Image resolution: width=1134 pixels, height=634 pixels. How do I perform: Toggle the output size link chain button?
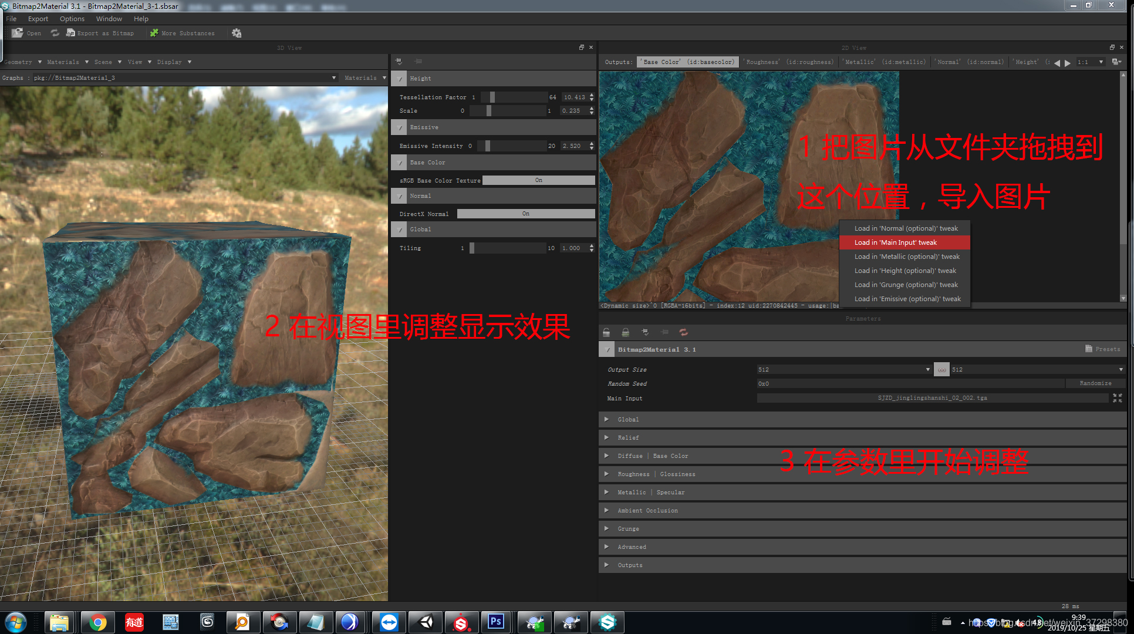[x=941, y=369]
